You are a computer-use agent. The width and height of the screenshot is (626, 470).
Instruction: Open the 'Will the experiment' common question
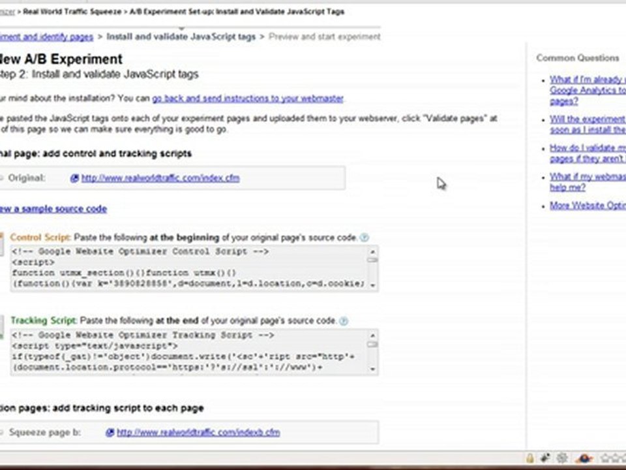pos(588,125)
